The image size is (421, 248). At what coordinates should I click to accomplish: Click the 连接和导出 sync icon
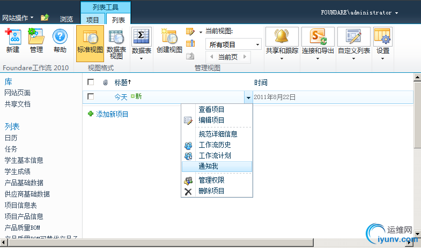[318, 36]
